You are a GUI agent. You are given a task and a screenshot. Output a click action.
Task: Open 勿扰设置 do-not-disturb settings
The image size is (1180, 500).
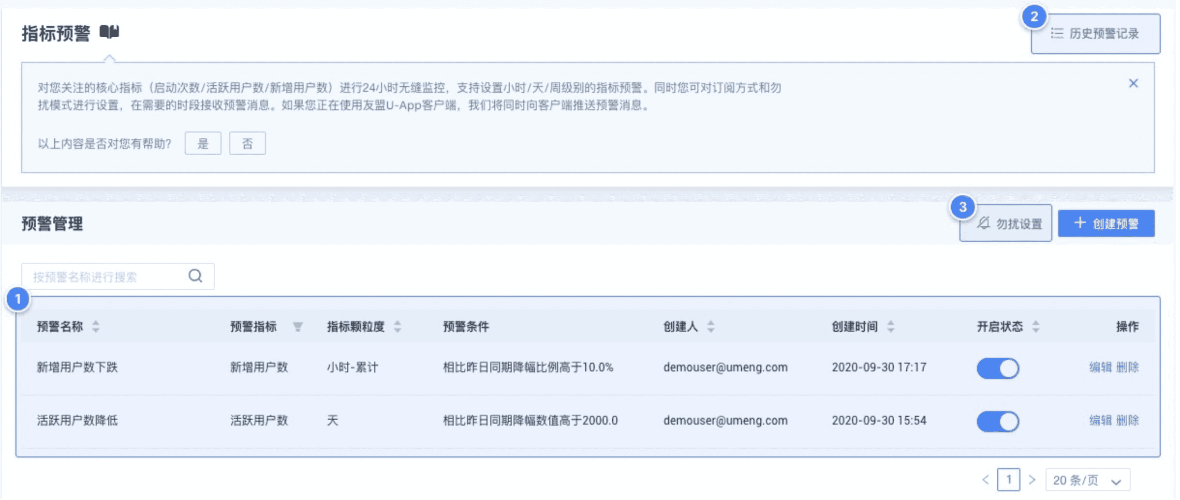tap(1005, 223)
